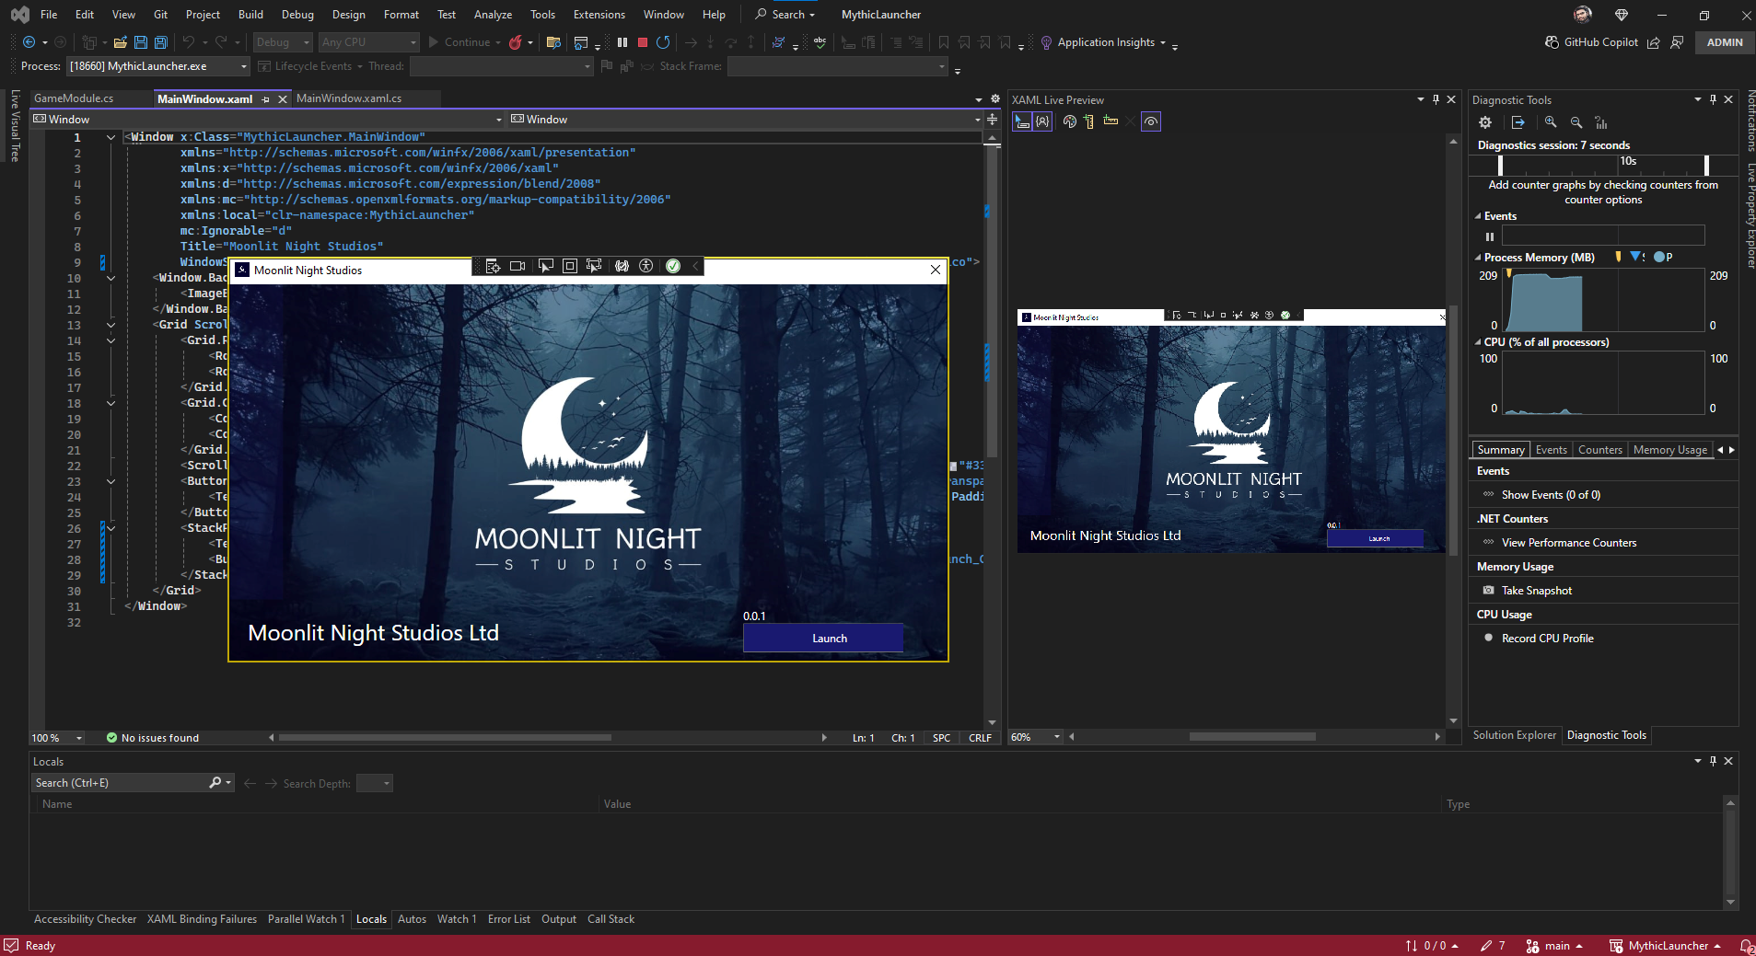Switch to the MainWindow.xaml.cs tab

tap(349, 98)
